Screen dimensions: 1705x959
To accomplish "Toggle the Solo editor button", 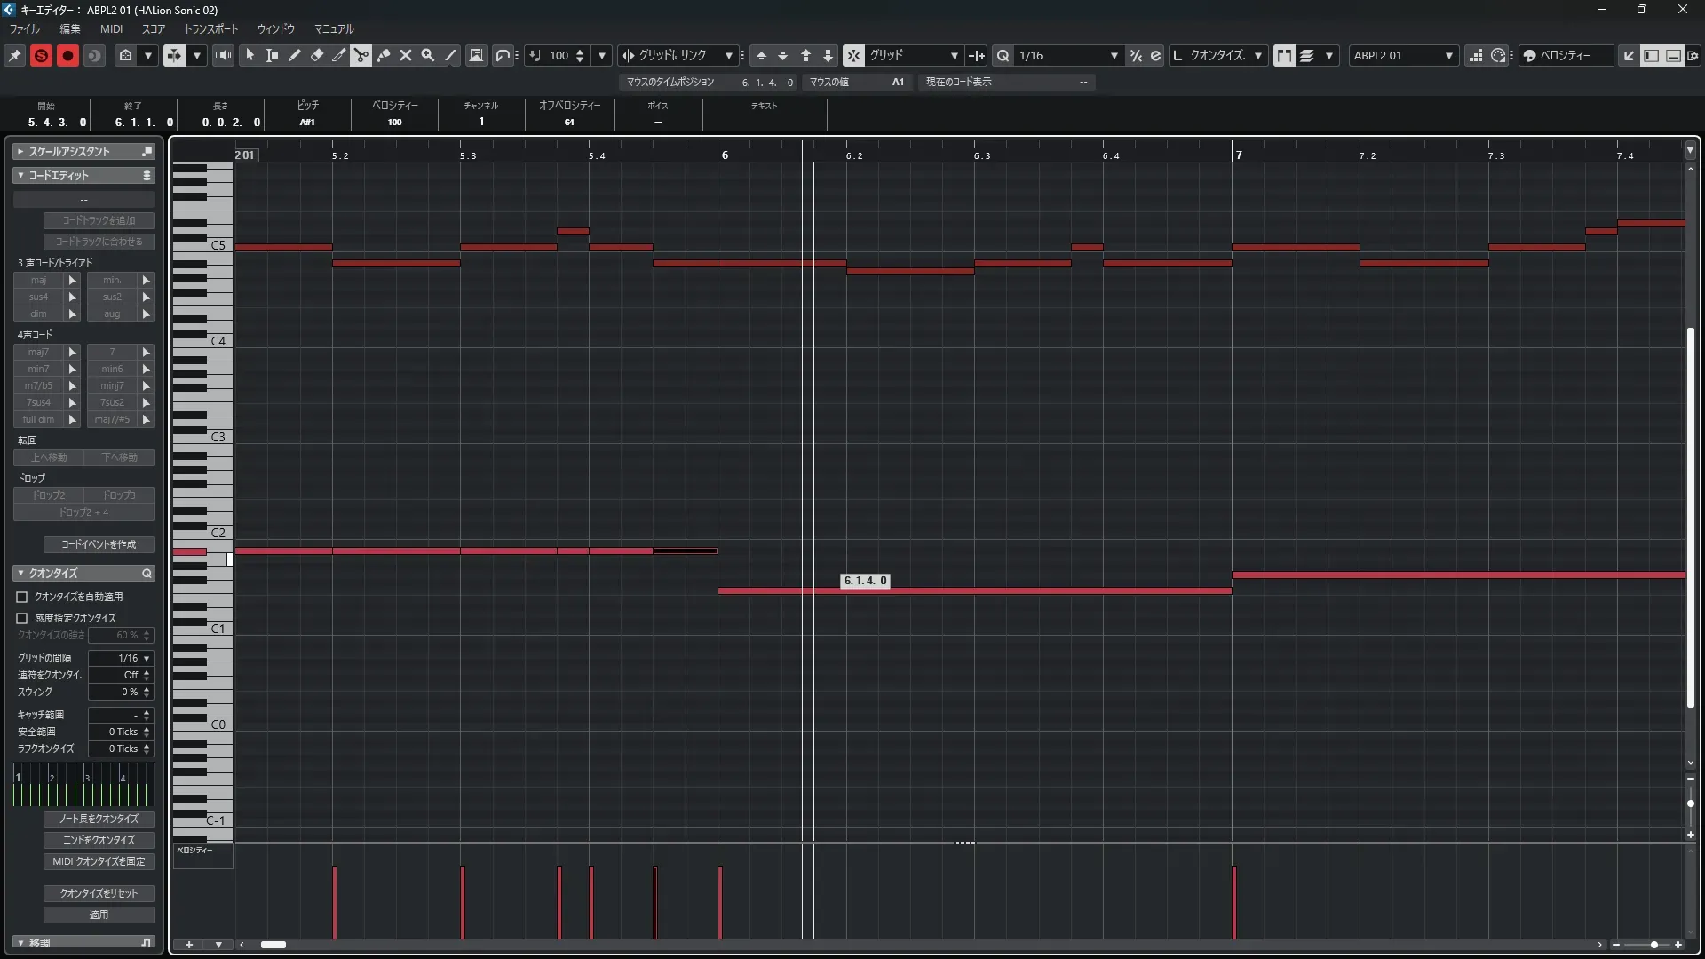I will [41, 55].
